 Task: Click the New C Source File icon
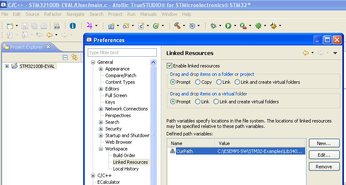coord(141,26)
